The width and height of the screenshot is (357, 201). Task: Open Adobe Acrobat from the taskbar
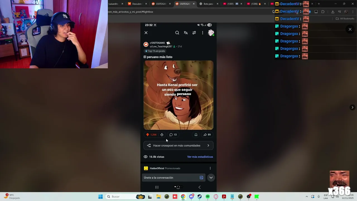click(x=224, y=197)
